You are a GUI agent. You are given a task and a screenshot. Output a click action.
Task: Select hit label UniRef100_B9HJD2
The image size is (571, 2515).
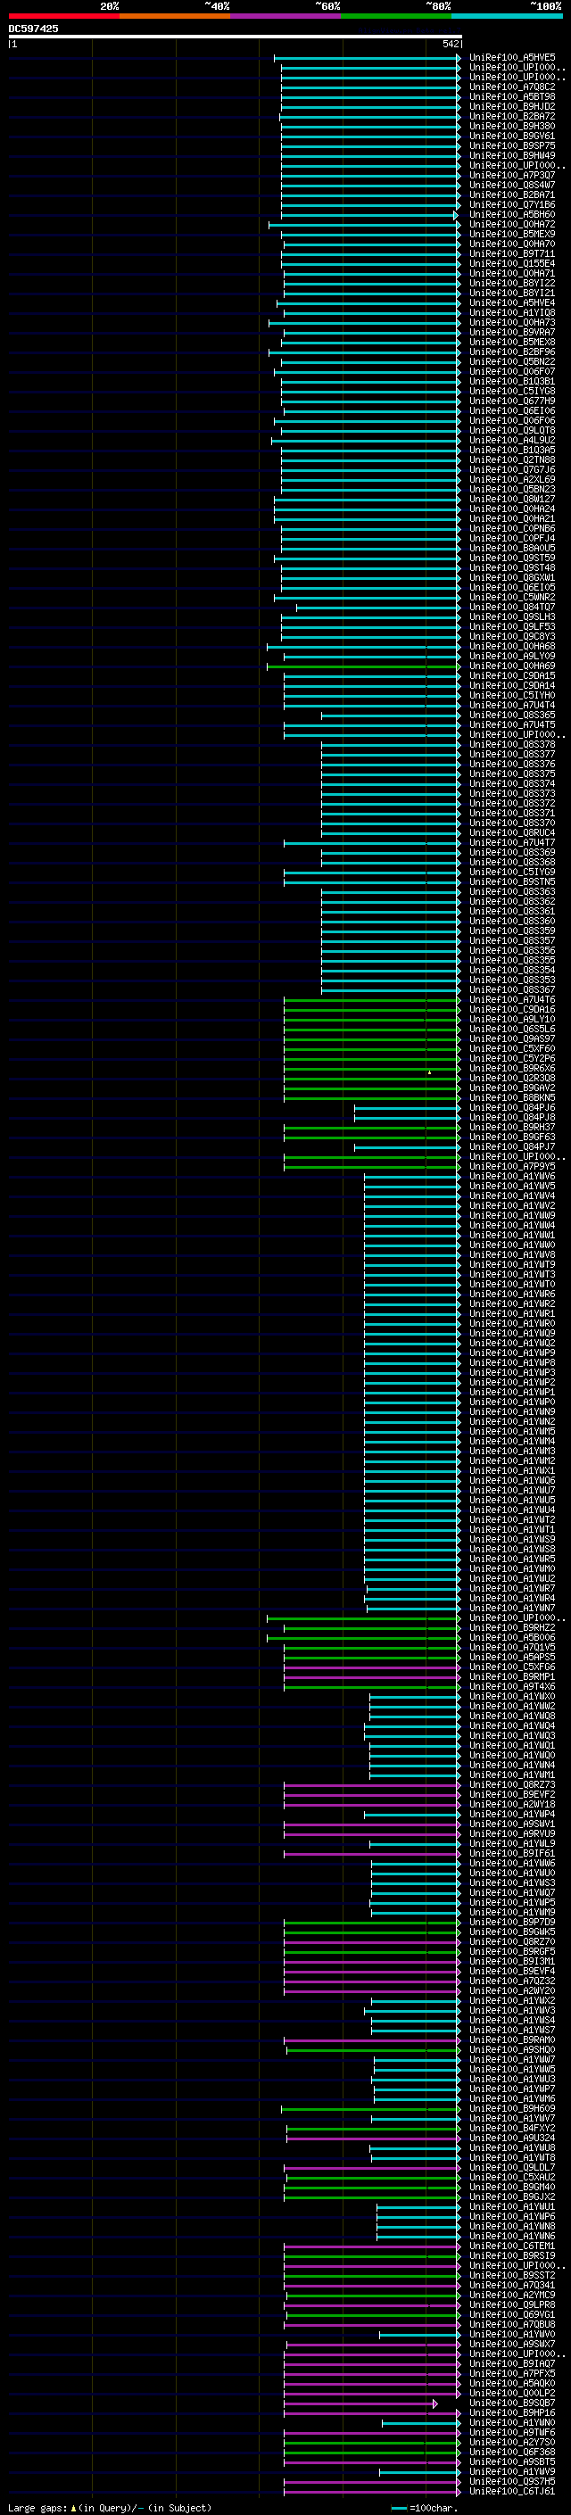click(512, 106)
